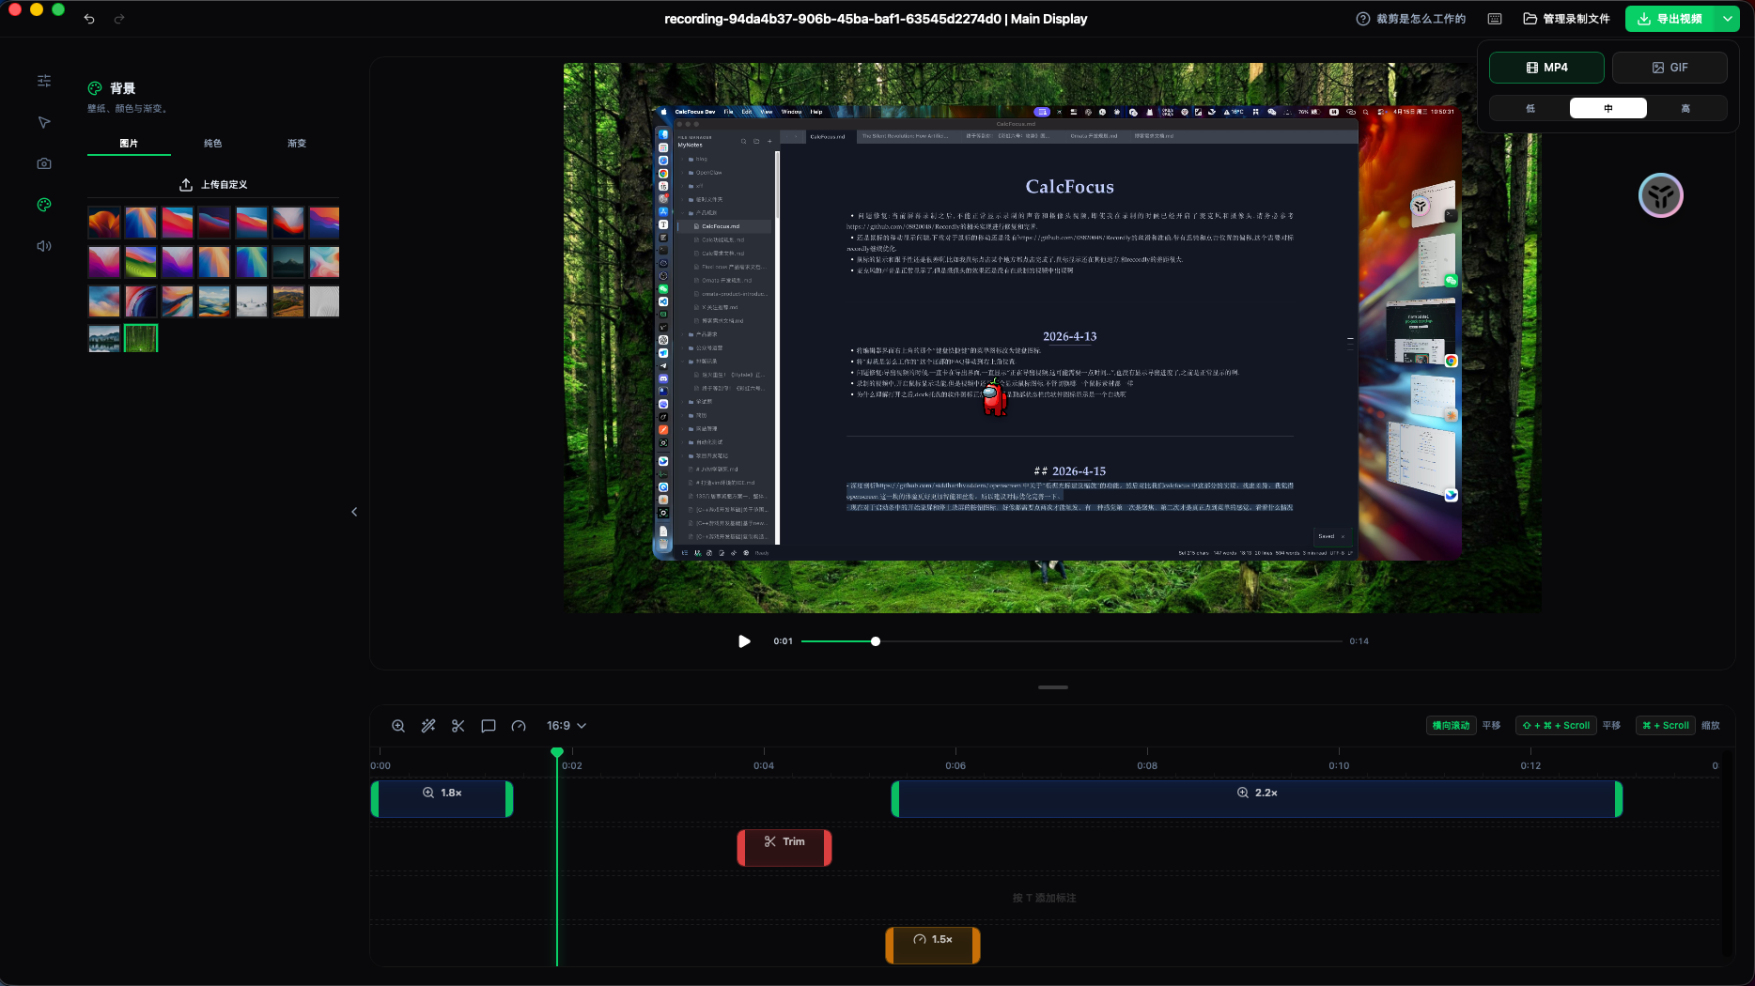Select the green aurora stripes background thumbnail

click(x=141, y=262)
